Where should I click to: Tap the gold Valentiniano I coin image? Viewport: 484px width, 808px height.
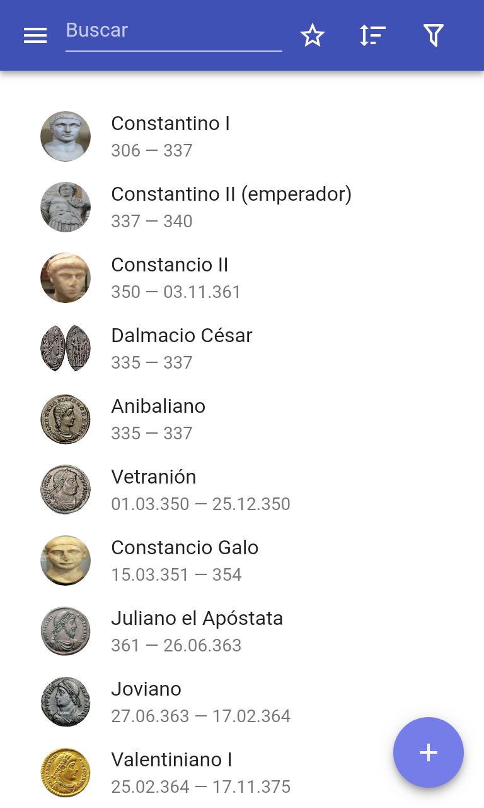(66, 773)
